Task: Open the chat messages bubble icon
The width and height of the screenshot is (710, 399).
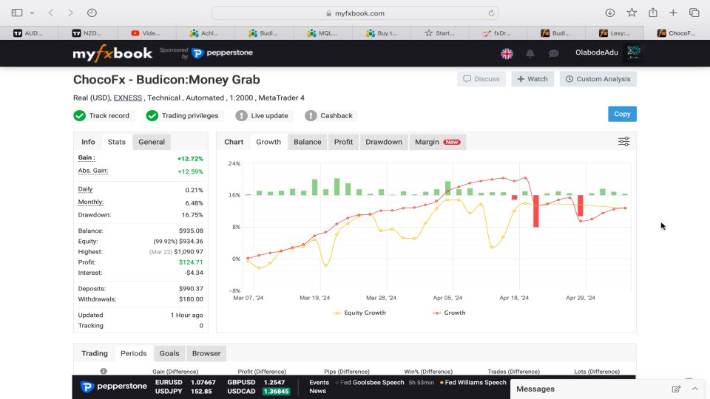Action: coord(553,53)
